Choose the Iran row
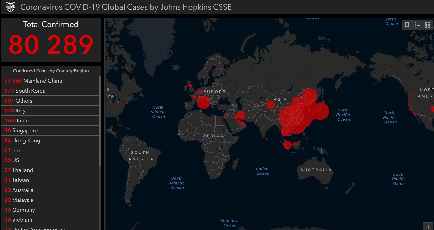This screenshot has height=230, width=434. tap(50, 150)
